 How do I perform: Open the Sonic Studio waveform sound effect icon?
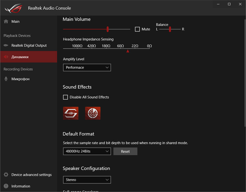pos(71,113)
